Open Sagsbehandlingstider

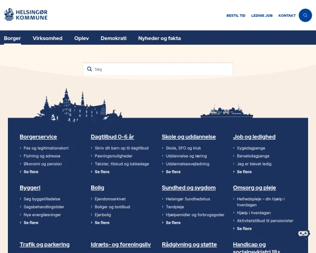pos(44,207)
